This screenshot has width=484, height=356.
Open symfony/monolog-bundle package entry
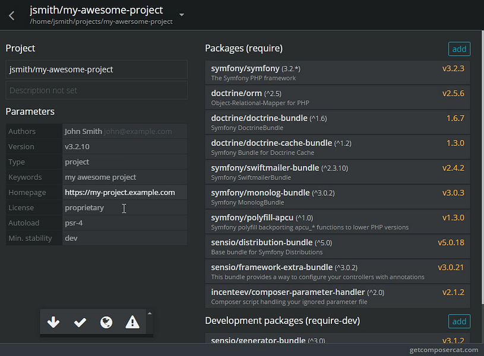tap(337, 197)
